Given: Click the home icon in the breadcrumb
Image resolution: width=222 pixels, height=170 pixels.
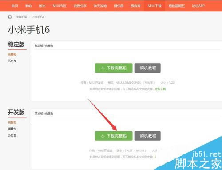Looking at the screenshot, I should pos(10,17).
